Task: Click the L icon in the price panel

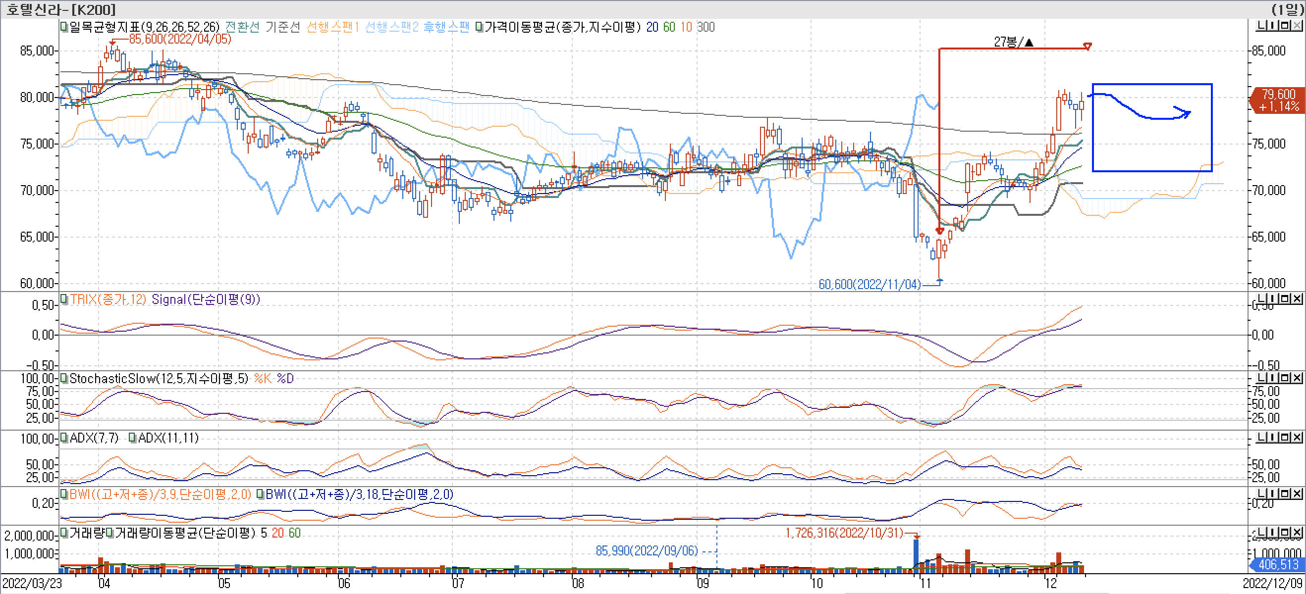Action: click(1261, 26)
